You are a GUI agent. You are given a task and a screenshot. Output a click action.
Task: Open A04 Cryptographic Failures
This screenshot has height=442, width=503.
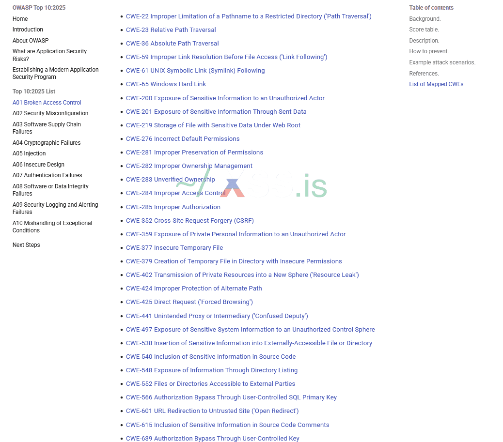(x=47, y=143)
